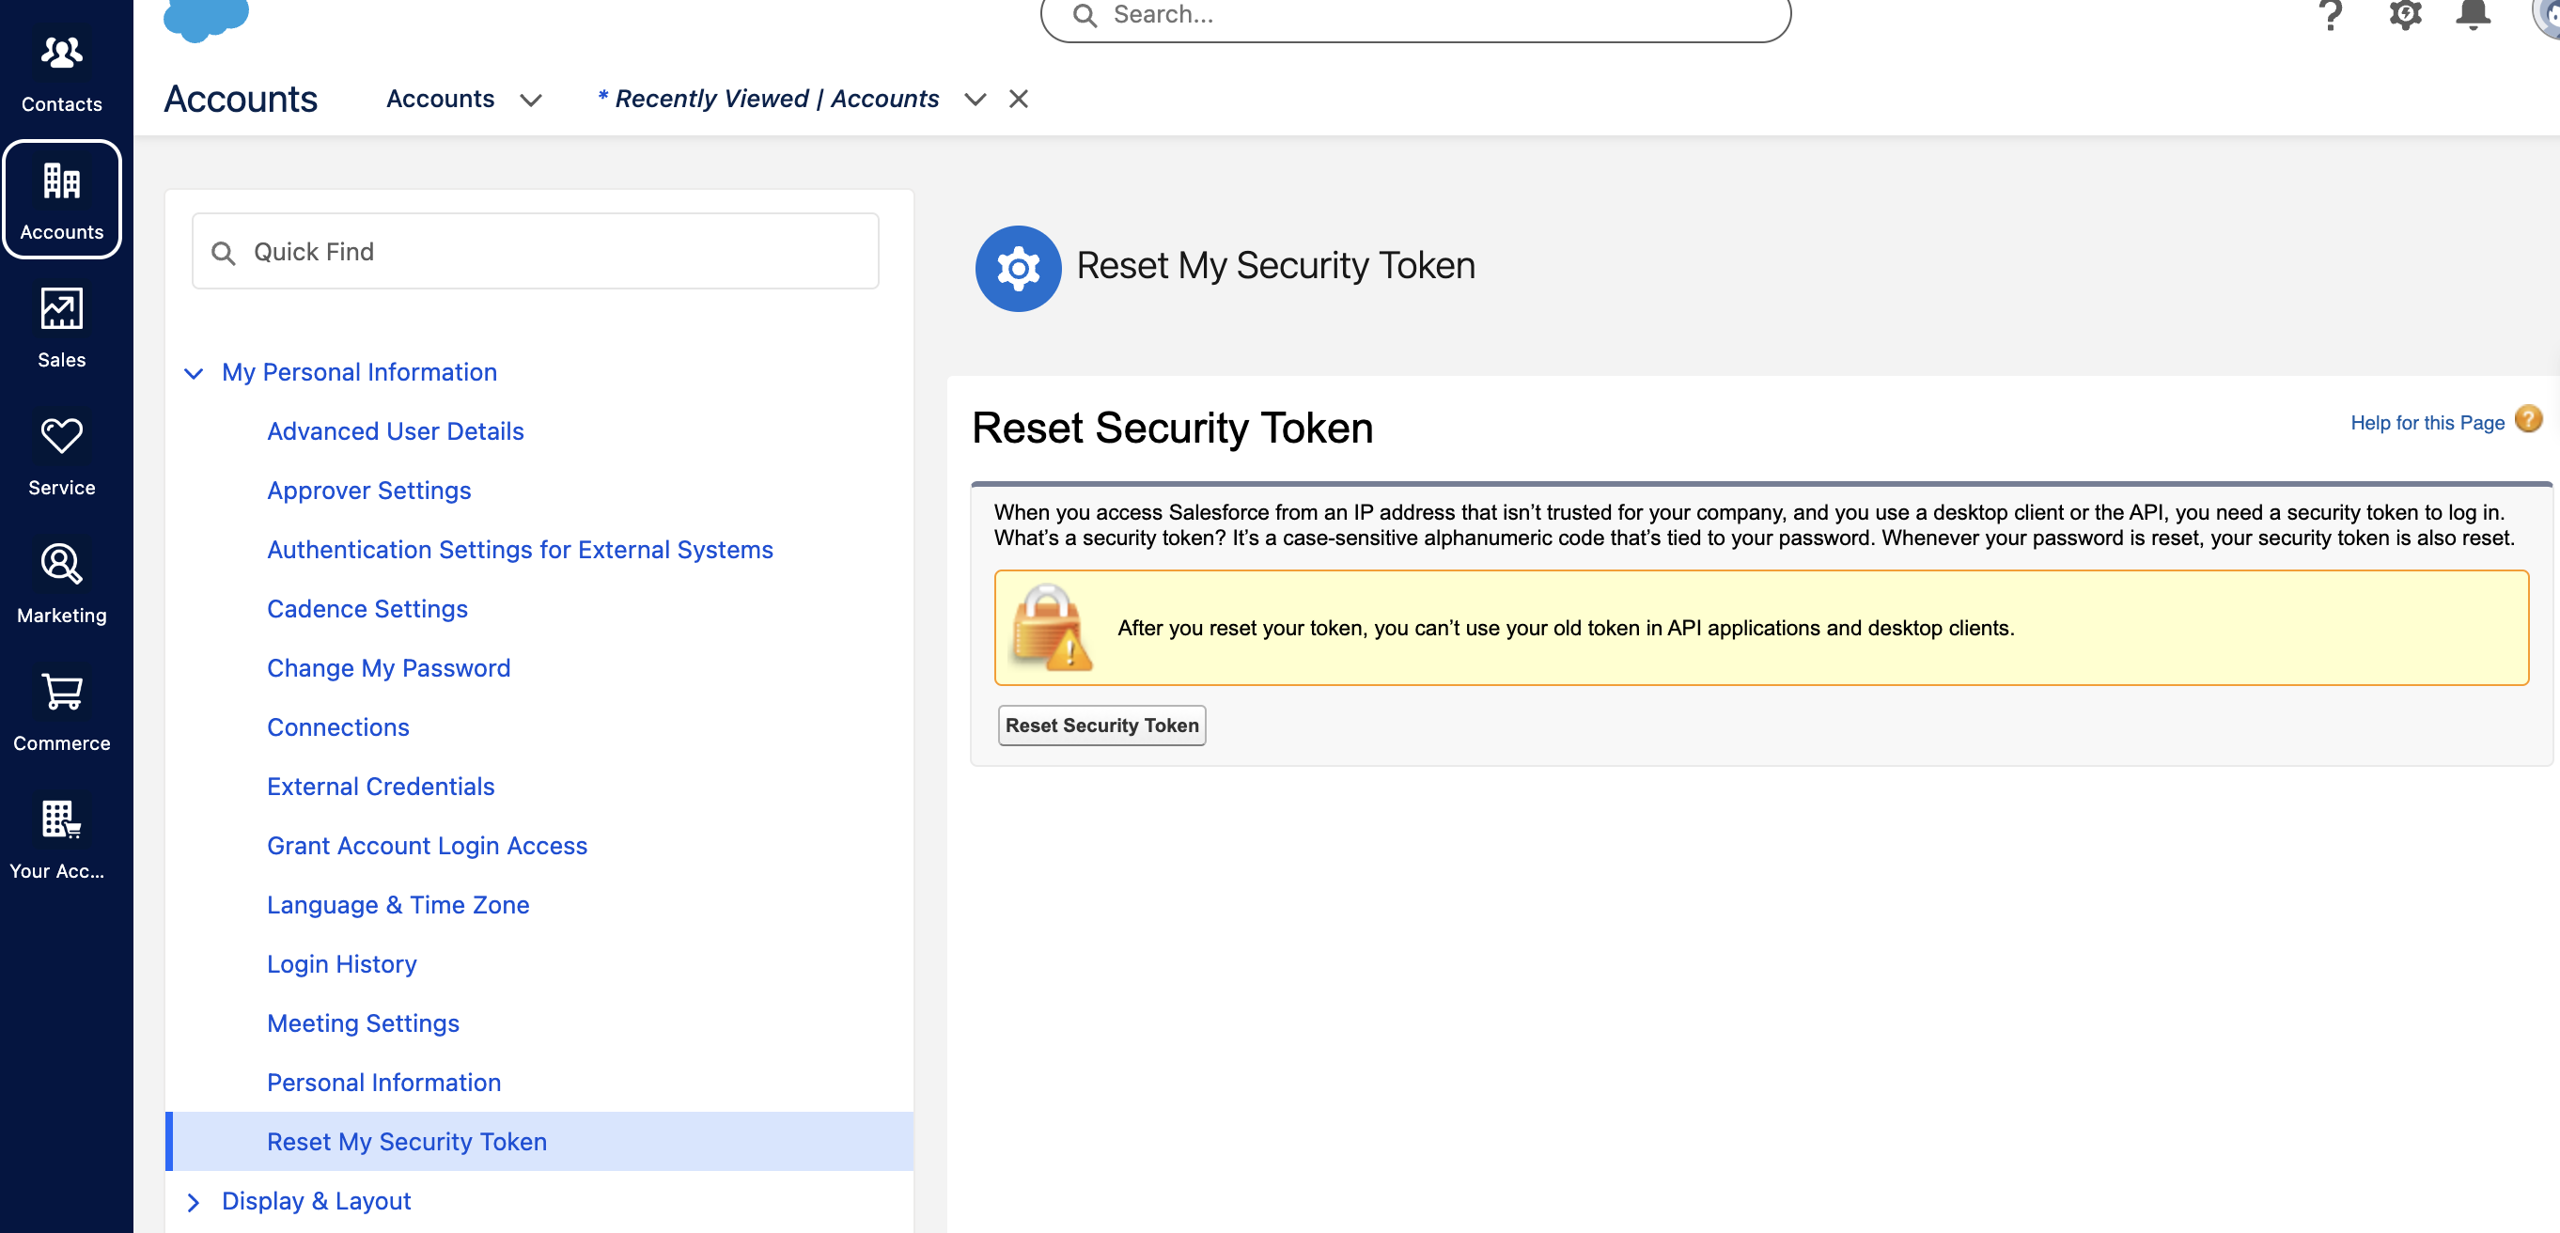This screenshot has height=1233, width=2560.
Task: Select Advanced User Details menu item
Action: click(395, 431)
